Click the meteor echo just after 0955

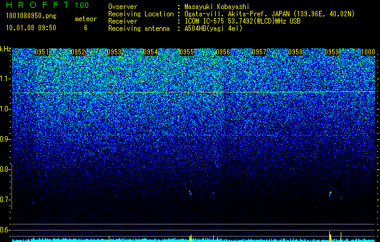[x=190, y=193]
